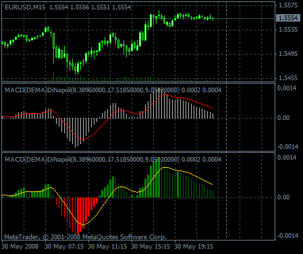Click the 1.5535 price axis label
This screenshot has width=303, height=254.
click(x=288, y=30)
